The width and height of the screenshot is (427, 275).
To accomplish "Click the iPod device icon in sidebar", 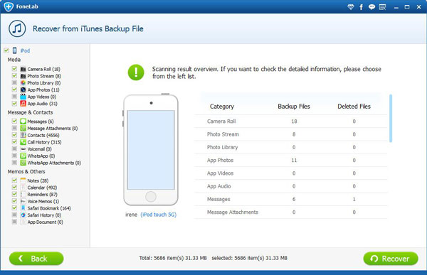I will (x=15, y=50).
